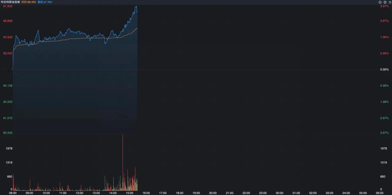Select the 15:00 time axis marker
The width and height of the screenshot is (392, 195).
click(x=129, y=193)
